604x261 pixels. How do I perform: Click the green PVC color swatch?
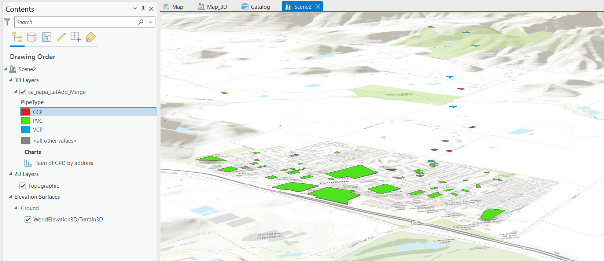(26, 121)
